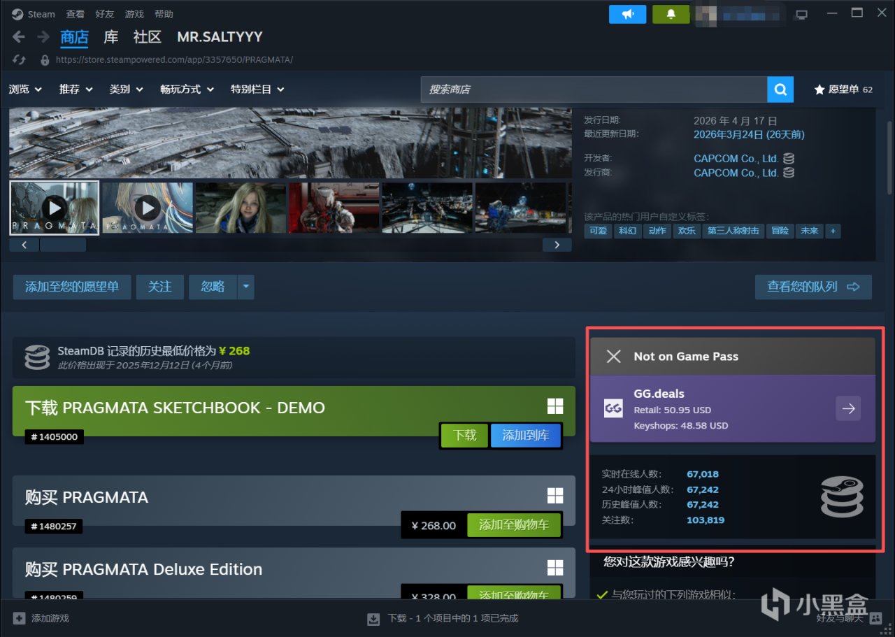The image size is (895, 637).
Task: Click the media strip horizontal scrollbar handle
Action: click(x=63, y=245)
